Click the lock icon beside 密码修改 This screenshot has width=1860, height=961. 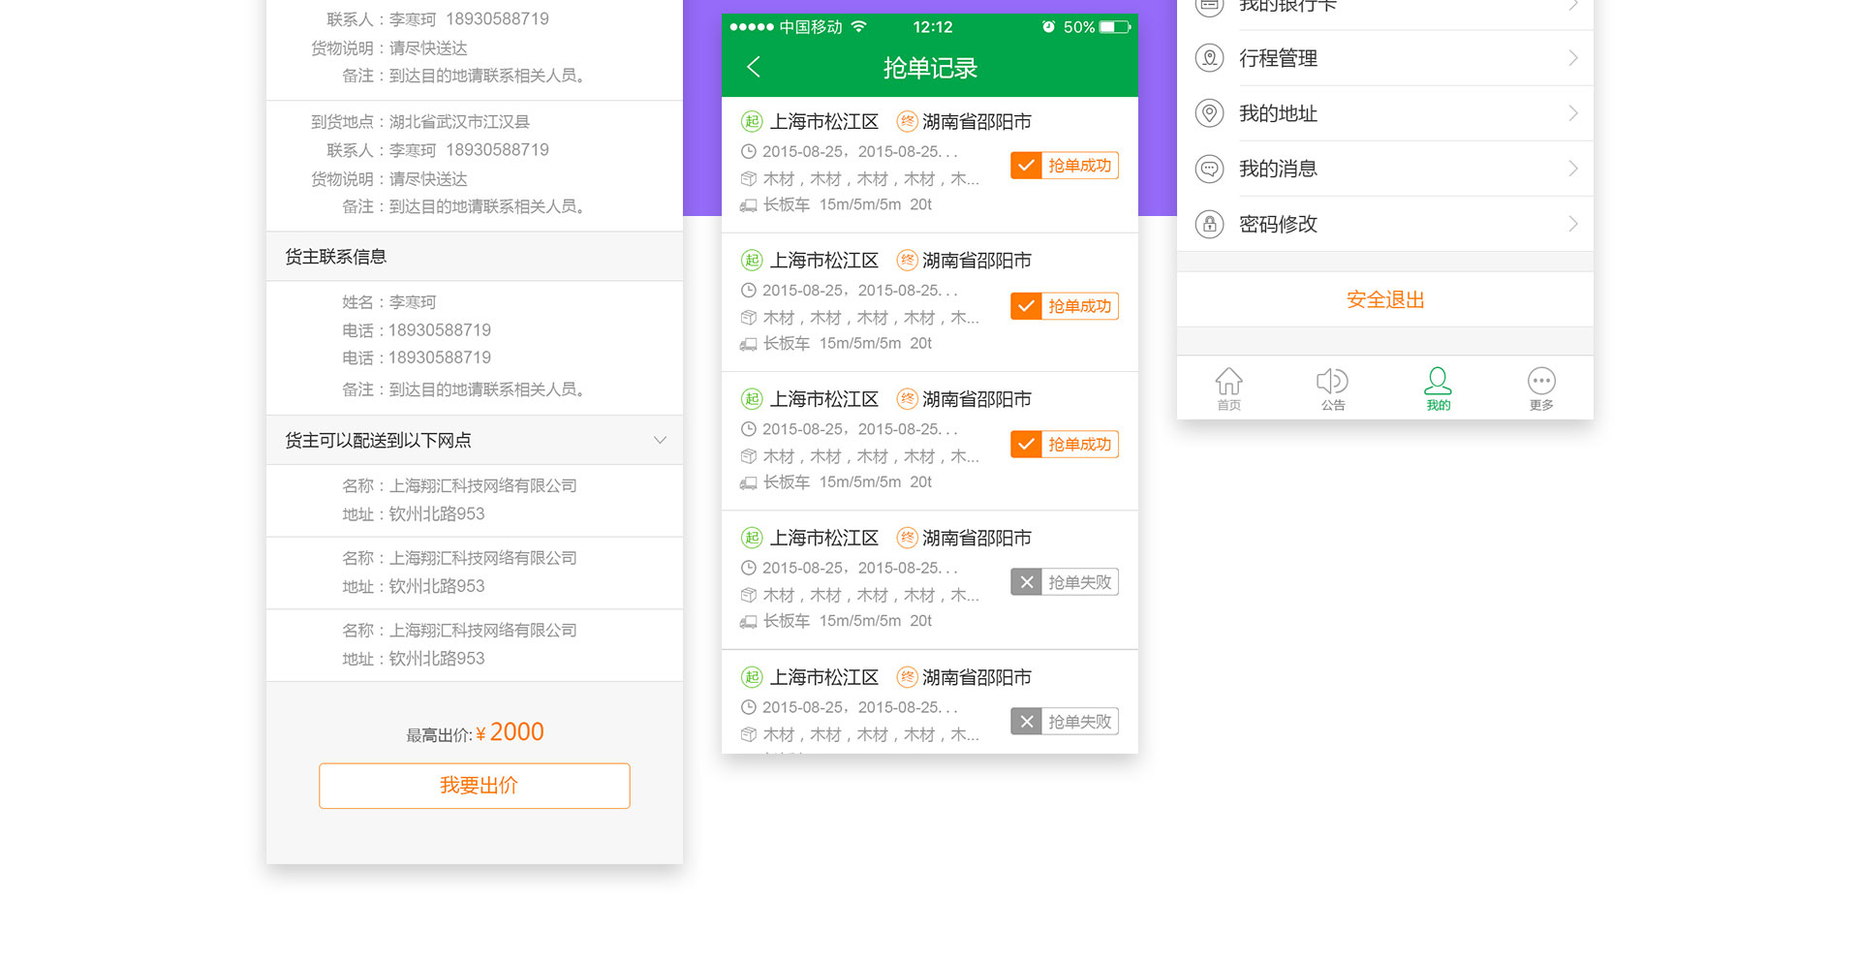(x=1209, y=224)
